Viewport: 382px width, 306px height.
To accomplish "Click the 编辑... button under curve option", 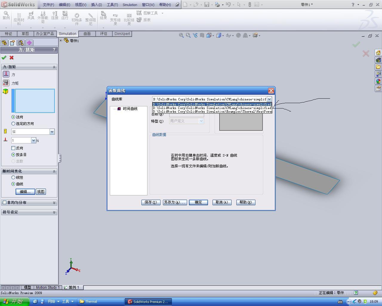I will pos(25,192).
